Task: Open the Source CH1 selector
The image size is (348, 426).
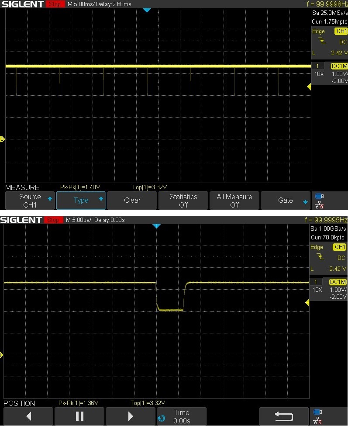Action: [30, 201]
